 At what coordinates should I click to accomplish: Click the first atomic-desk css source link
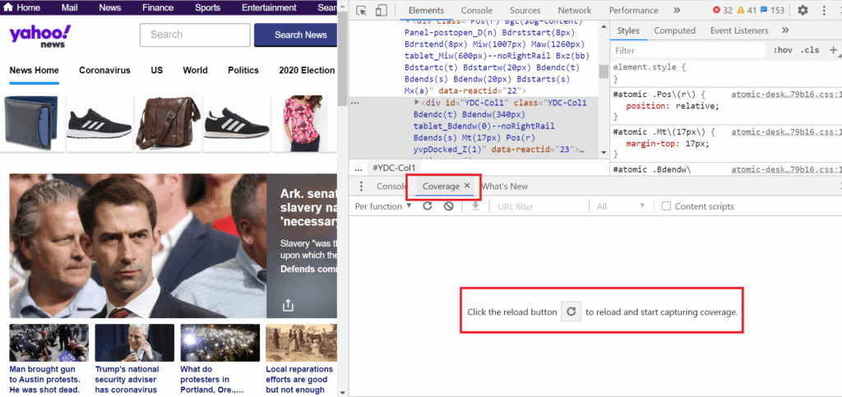pyautogui.click(x=786, y=94)
